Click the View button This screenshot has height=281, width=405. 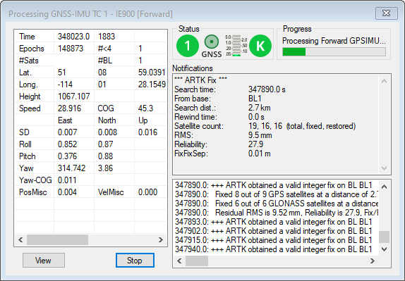click(44, 261)
